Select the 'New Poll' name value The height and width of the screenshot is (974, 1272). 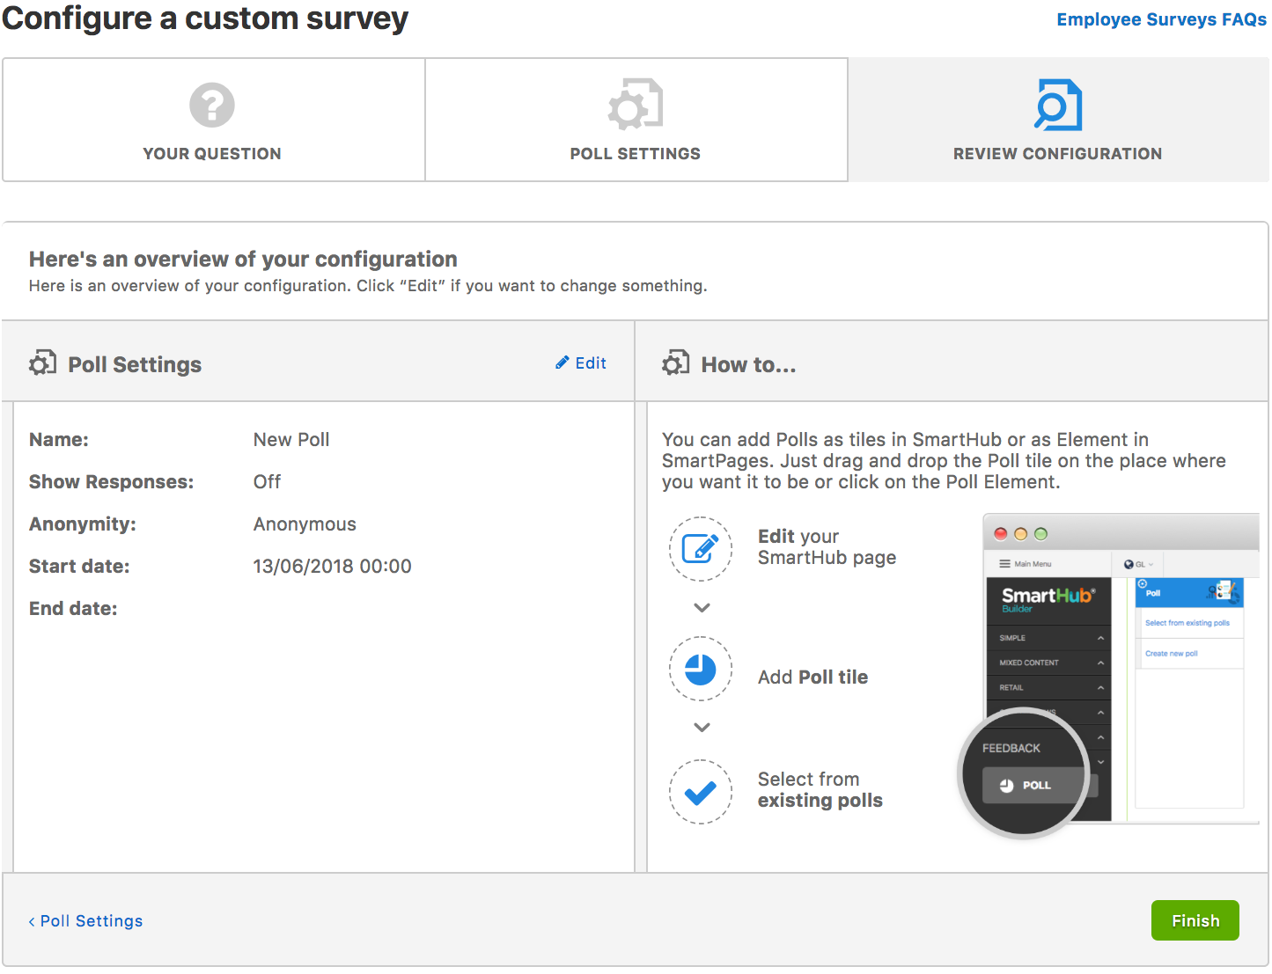pyautogui.click(x=291, y=439)
